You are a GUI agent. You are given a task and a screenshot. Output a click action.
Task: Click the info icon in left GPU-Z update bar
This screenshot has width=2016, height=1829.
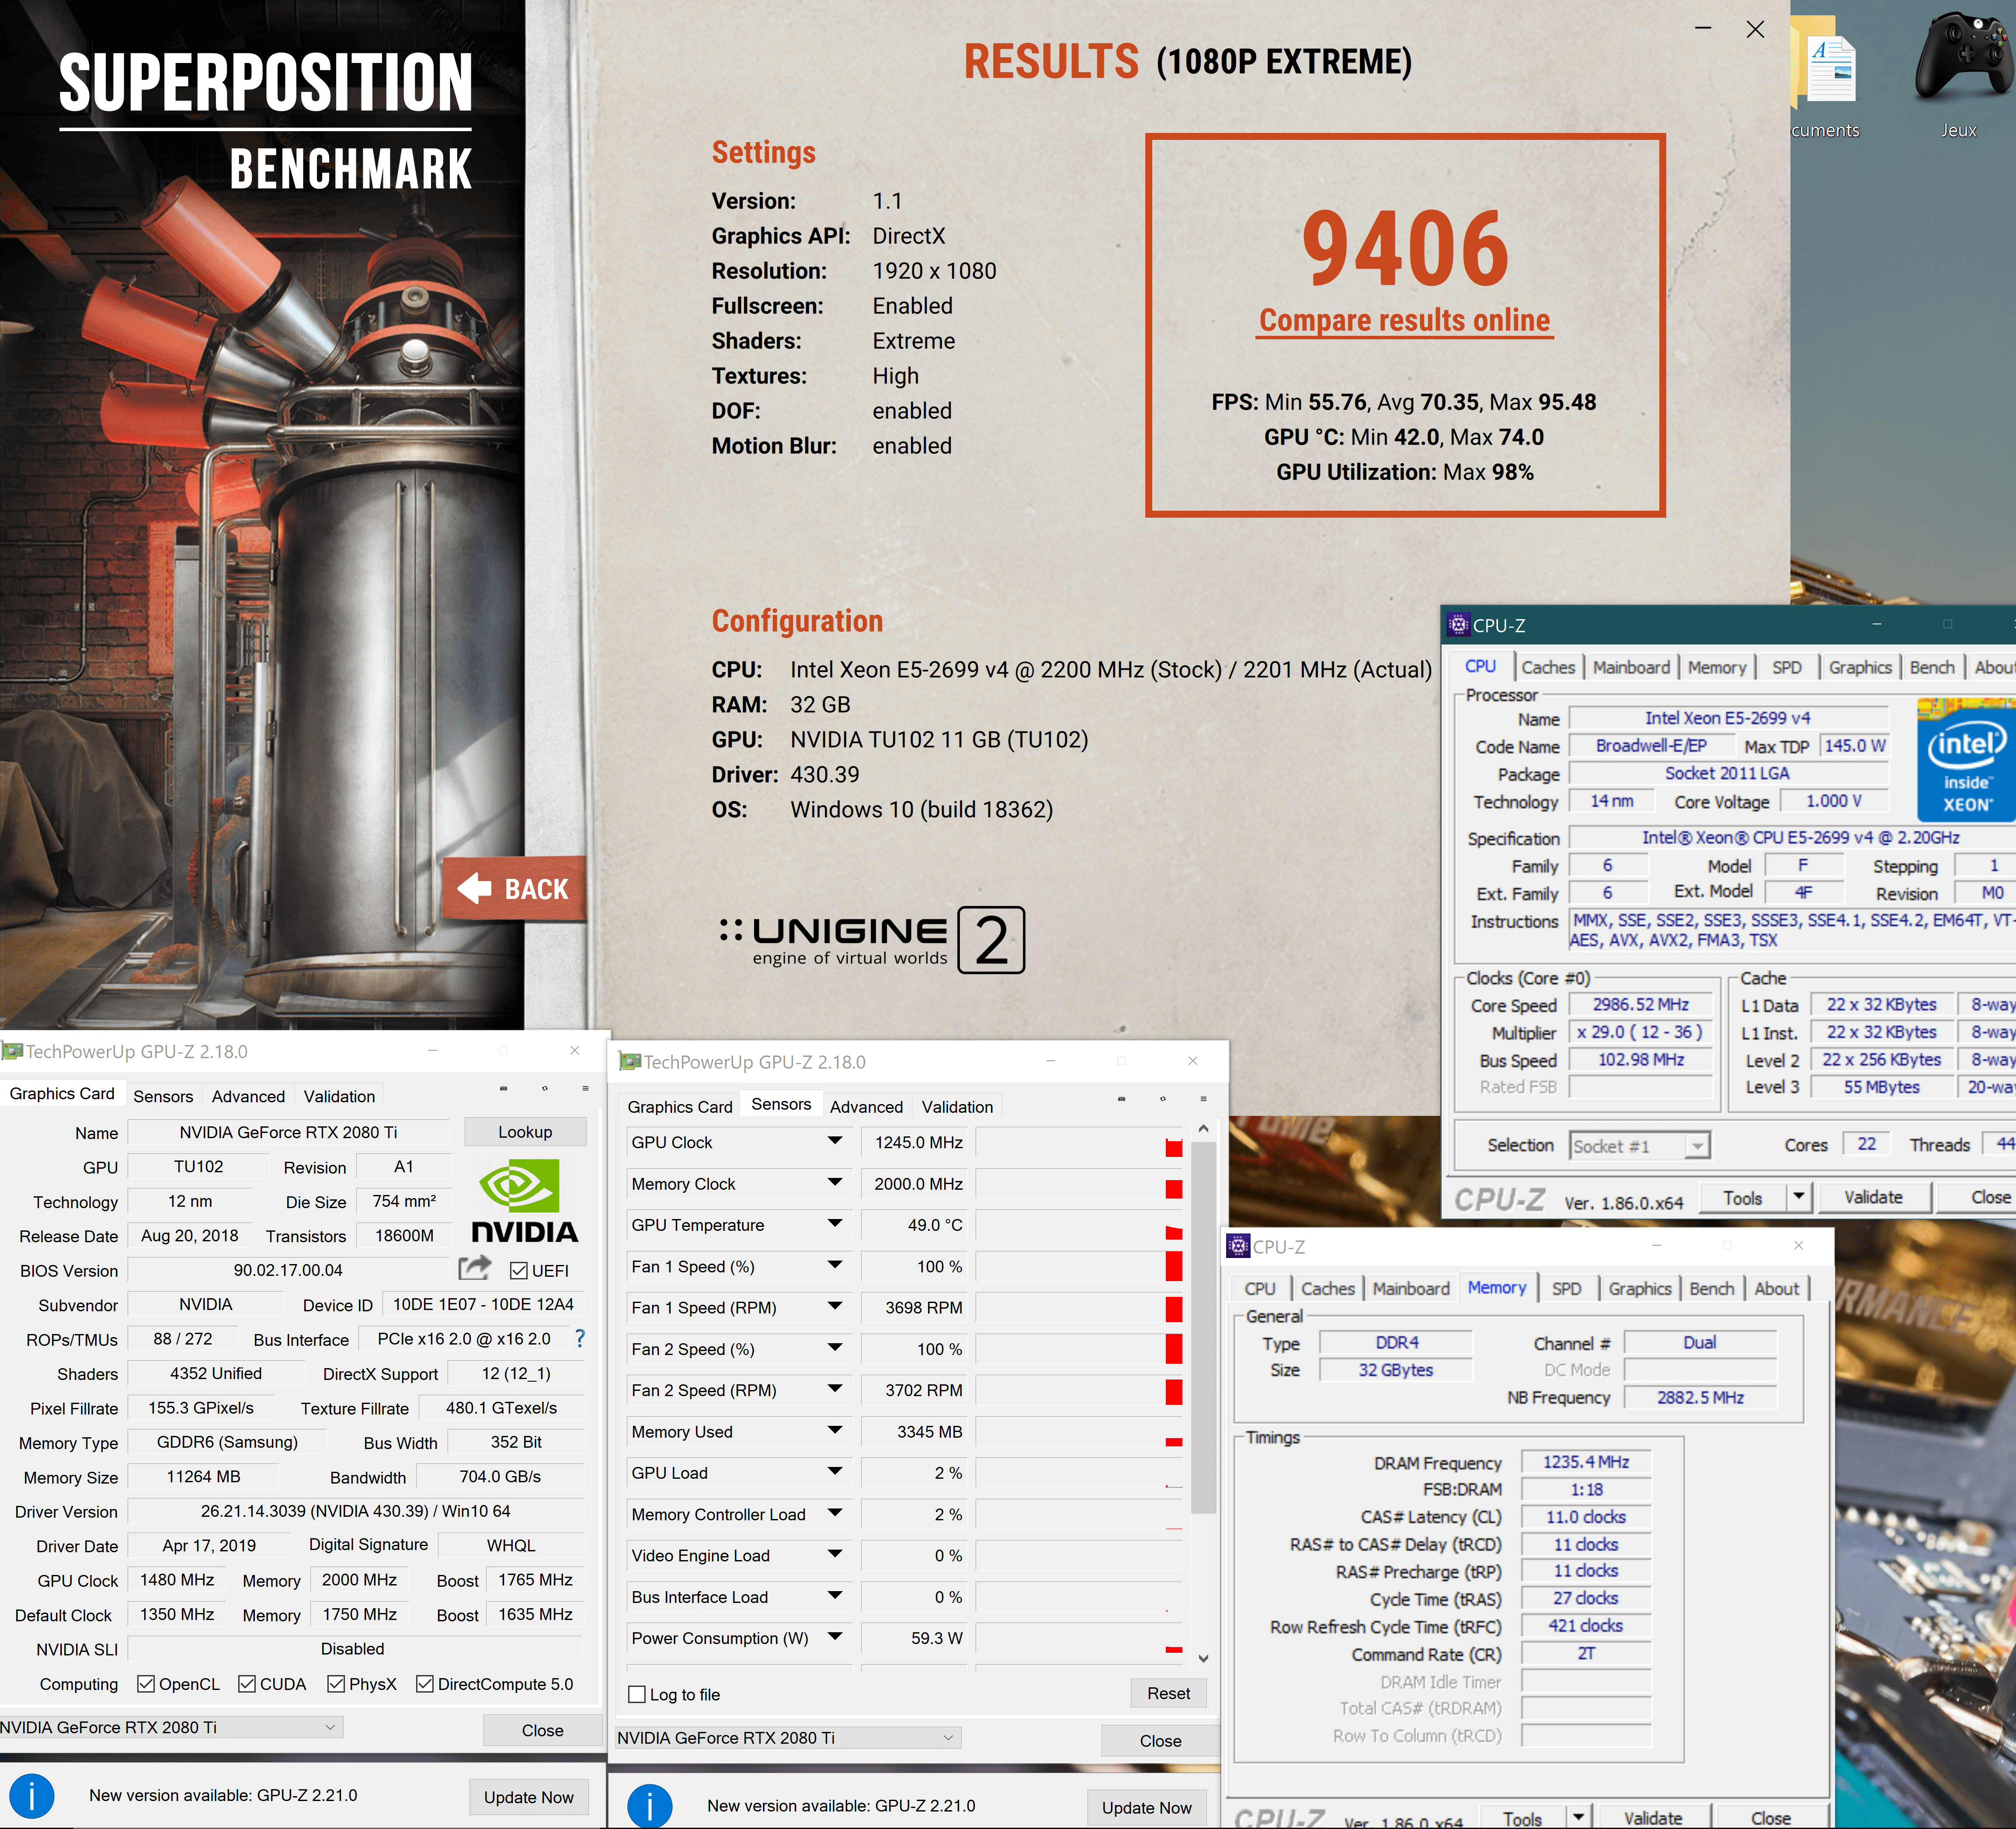pyautogui.click(x=32, y=1795)
